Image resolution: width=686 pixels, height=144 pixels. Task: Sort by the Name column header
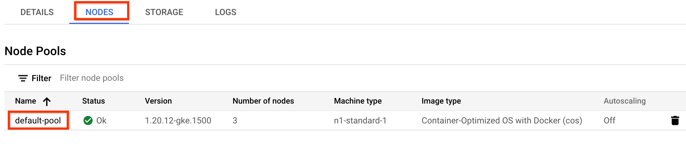25,101
